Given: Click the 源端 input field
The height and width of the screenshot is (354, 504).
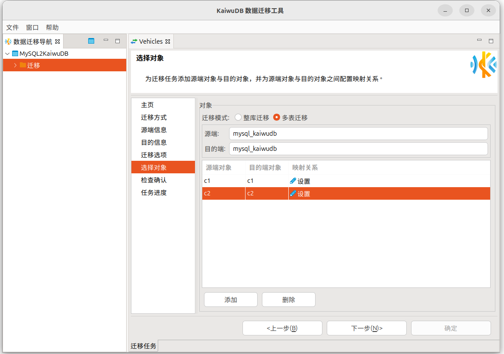Looking at the screenshot, I should (358, 134).
